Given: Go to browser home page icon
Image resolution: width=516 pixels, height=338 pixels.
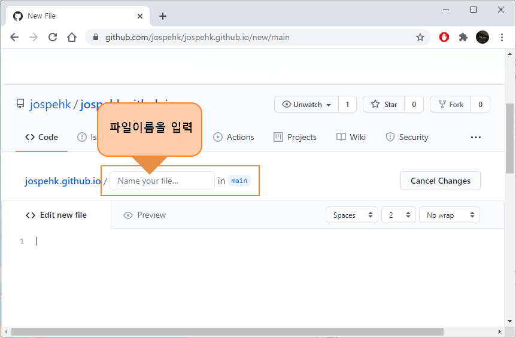Looking at the screenshot, I should (x=72, y=37).
